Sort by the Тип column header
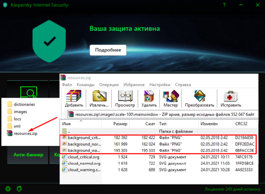This screenshot has width=265, height=194. click(x=178, y=124)
